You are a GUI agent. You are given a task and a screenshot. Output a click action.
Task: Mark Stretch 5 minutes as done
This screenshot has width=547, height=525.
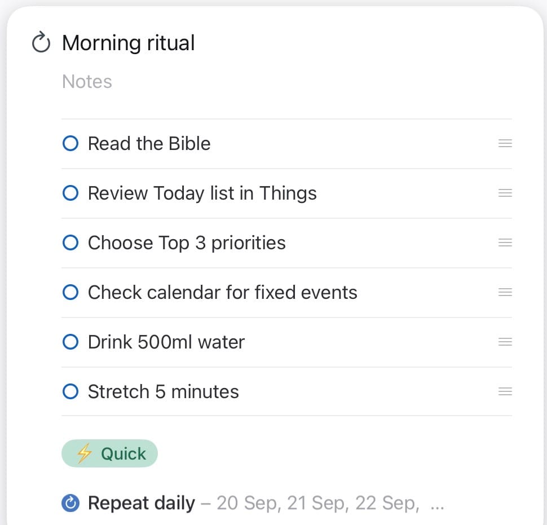[x=70, y=392]
